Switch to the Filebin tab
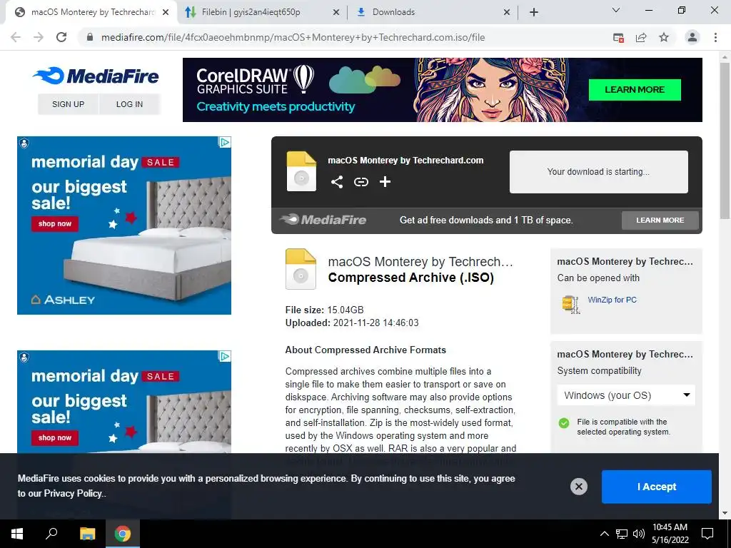 (x=262, y=12)
